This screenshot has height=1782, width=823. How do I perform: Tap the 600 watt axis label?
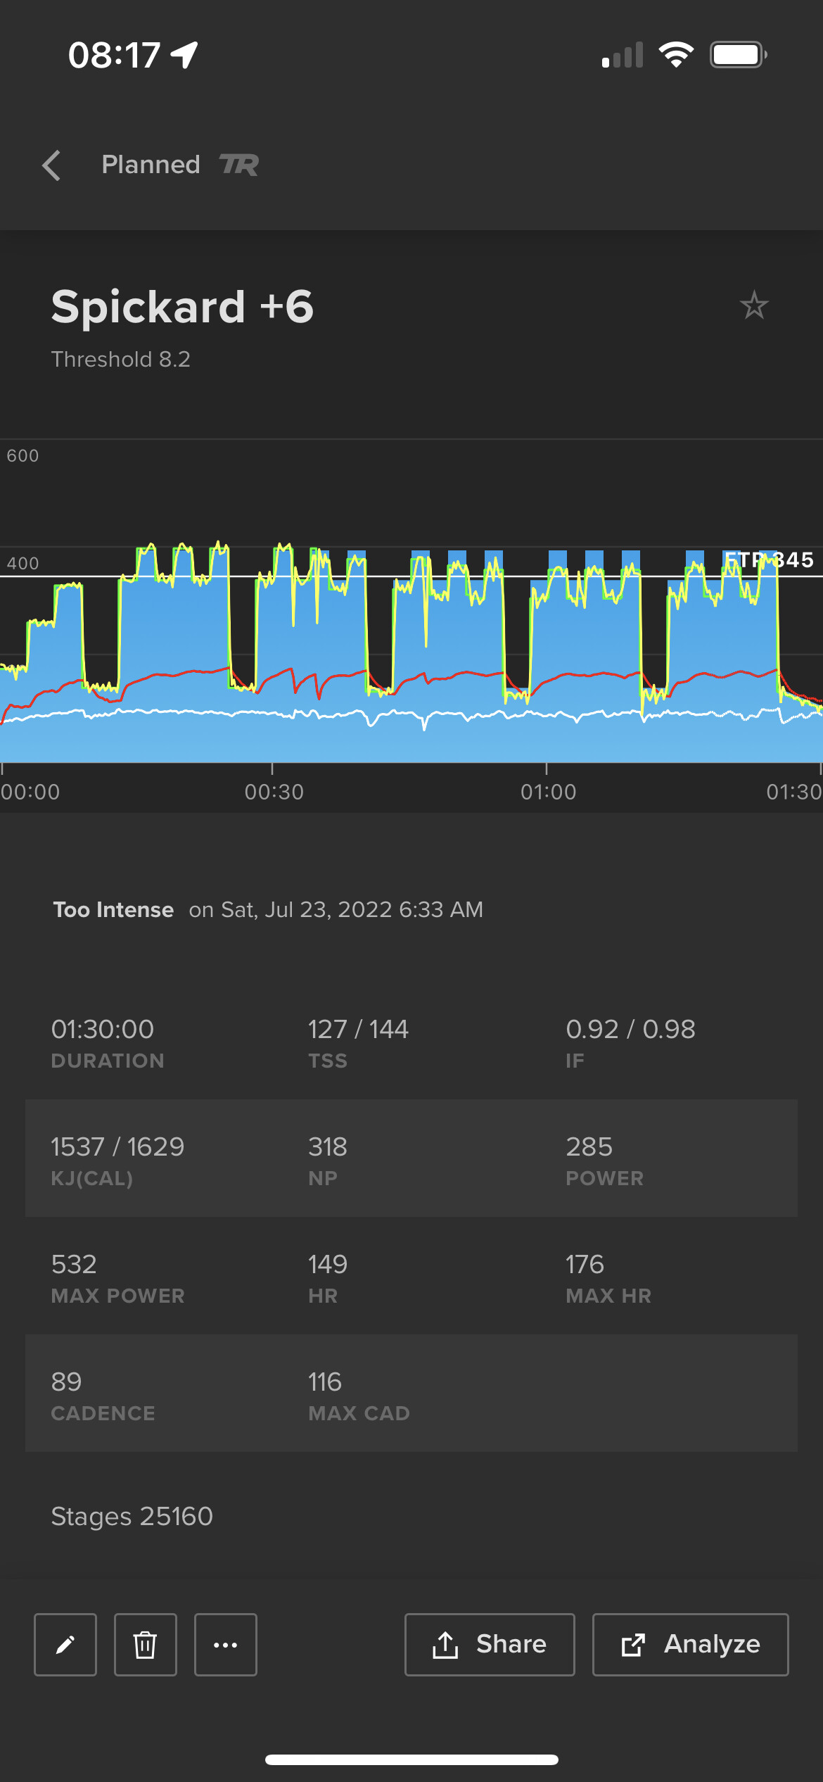click(23, 456)
